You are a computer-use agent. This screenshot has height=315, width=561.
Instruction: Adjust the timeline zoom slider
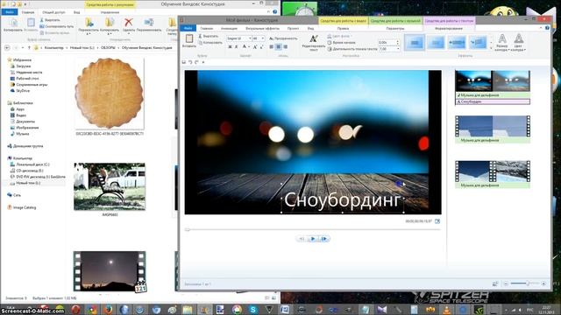(x=528, y=283)
